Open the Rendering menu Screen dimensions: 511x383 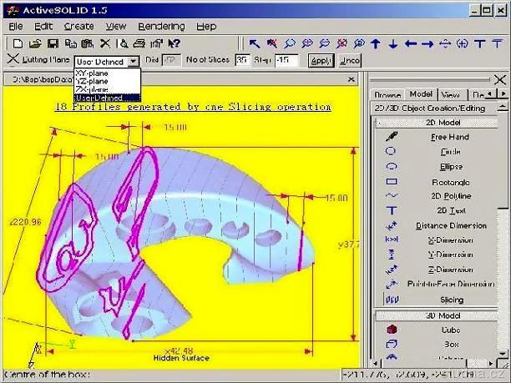pyautogui.click(x=161, y=27)
